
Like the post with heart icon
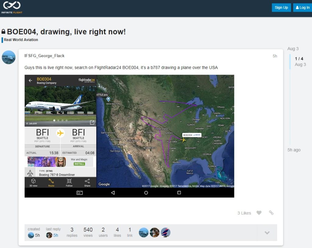coord(259,213)
